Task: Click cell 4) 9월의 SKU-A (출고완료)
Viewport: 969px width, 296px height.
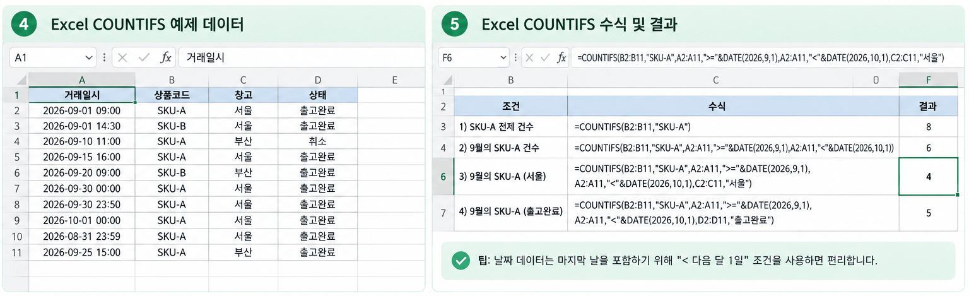Action: (x=511, y=213)
